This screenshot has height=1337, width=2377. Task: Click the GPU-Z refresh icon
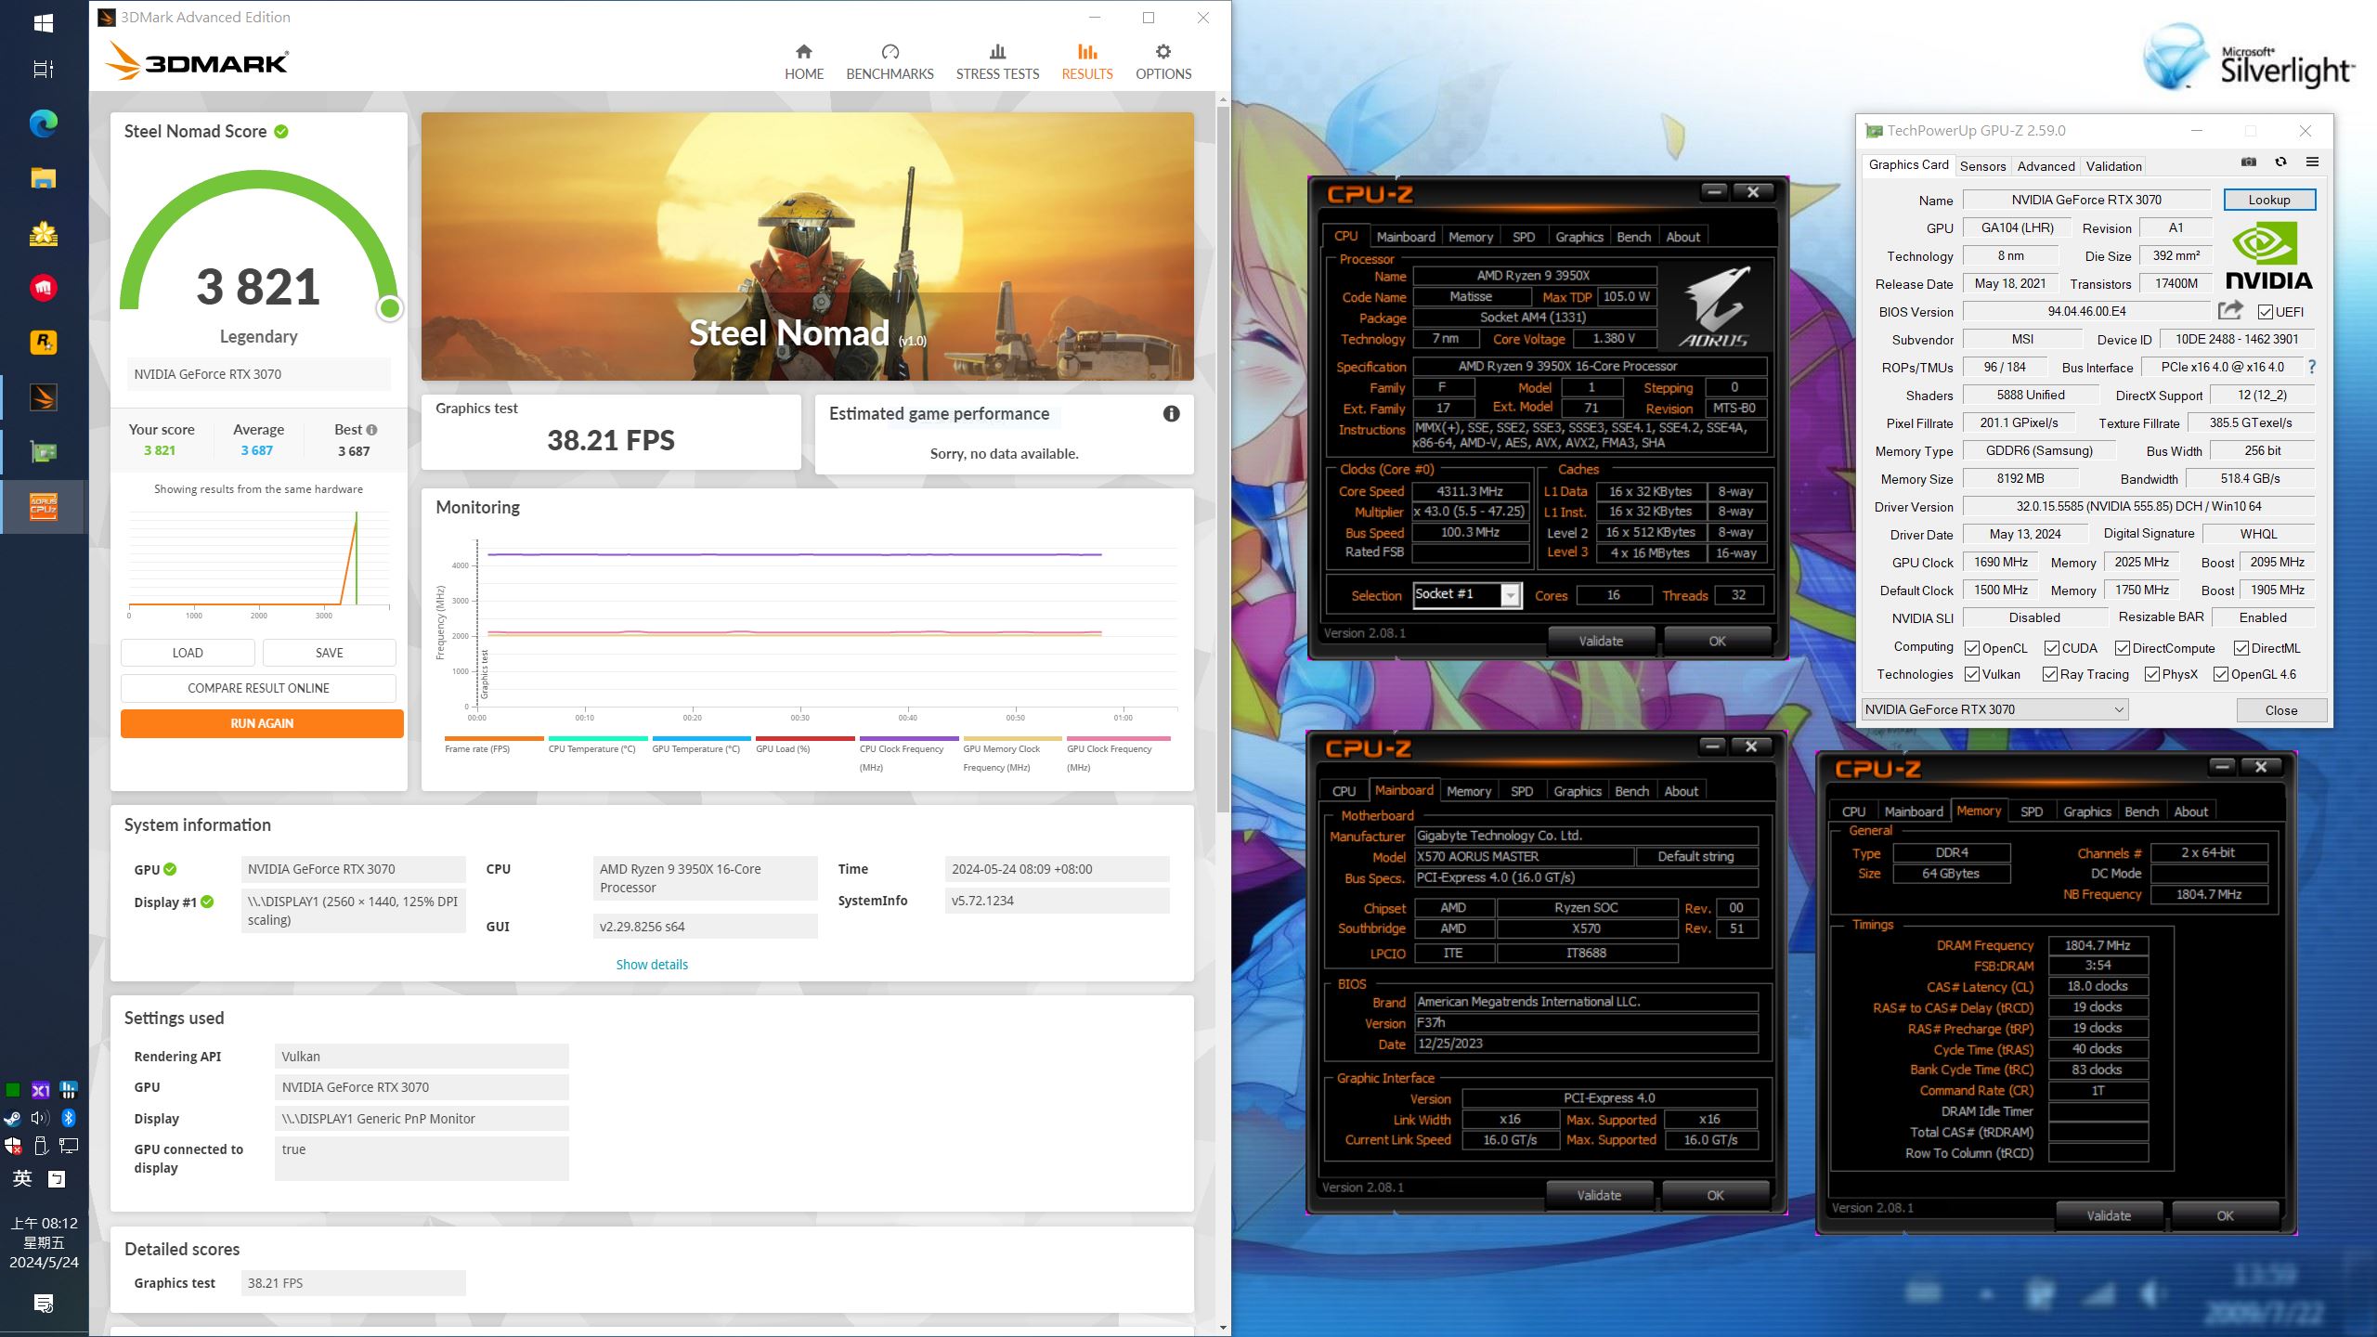click(x=2280, y=162)
